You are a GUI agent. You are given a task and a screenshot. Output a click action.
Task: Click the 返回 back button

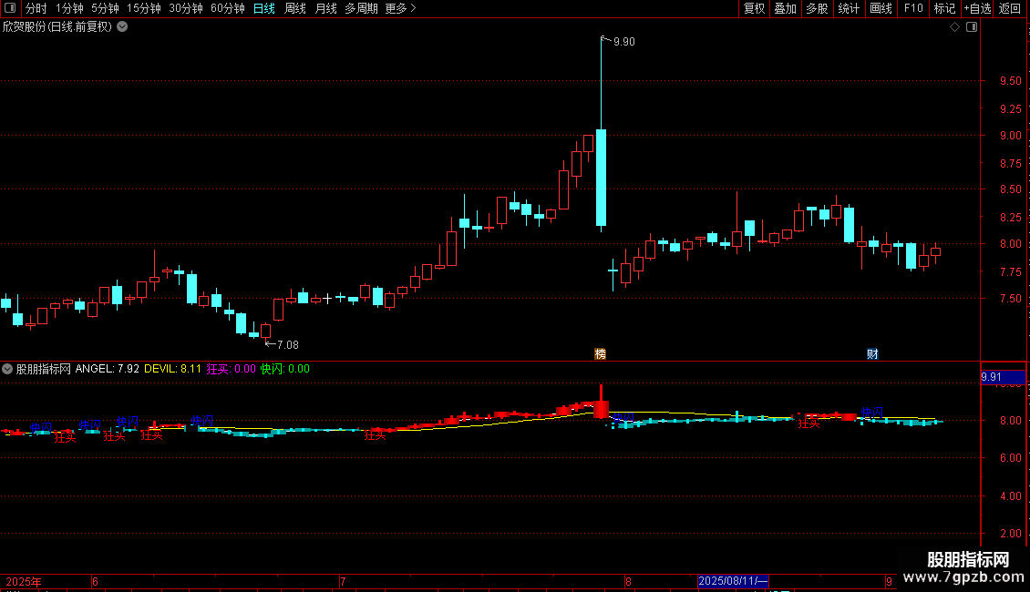pyautogui.click(x=1010, y=8)
